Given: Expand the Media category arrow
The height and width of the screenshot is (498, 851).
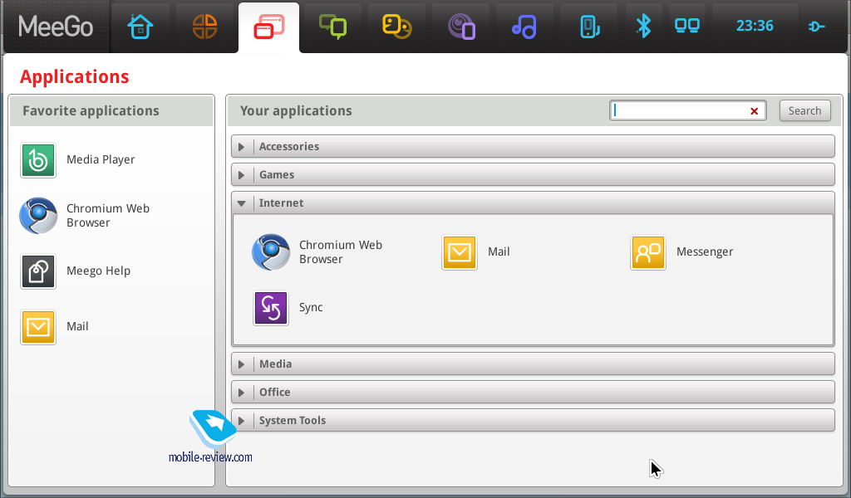Looking at the screenshot, I should (242, 364).
